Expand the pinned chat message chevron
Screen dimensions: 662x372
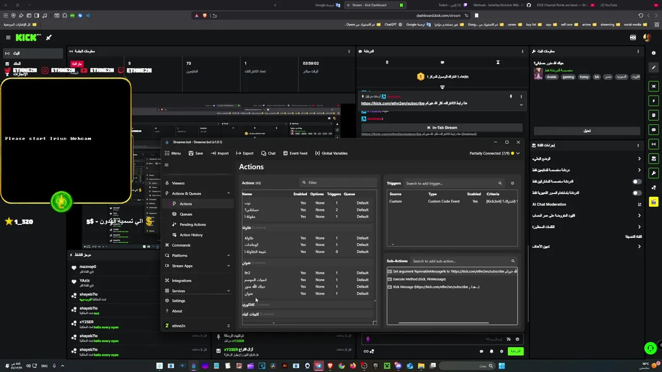coord(521,104)
